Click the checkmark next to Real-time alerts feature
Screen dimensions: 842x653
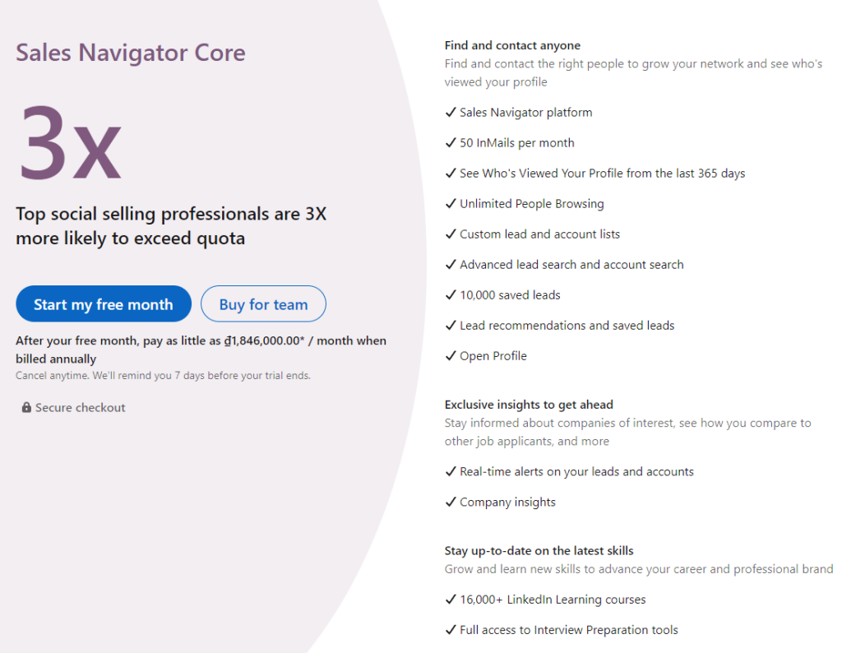click(451, 471)
